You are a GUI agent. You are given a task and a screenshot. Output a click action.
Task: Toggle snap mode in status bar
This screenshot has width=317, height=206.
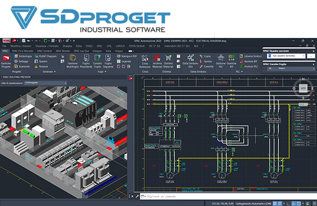coord(280,203)
